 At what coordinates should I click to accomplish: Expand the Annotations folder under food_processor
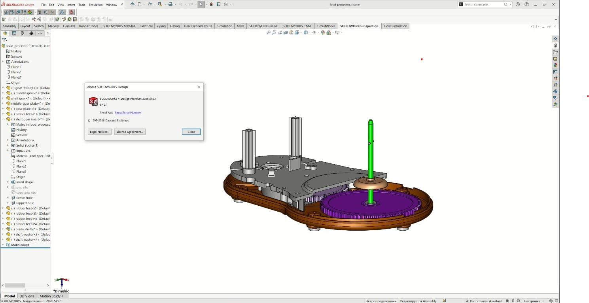3,62
